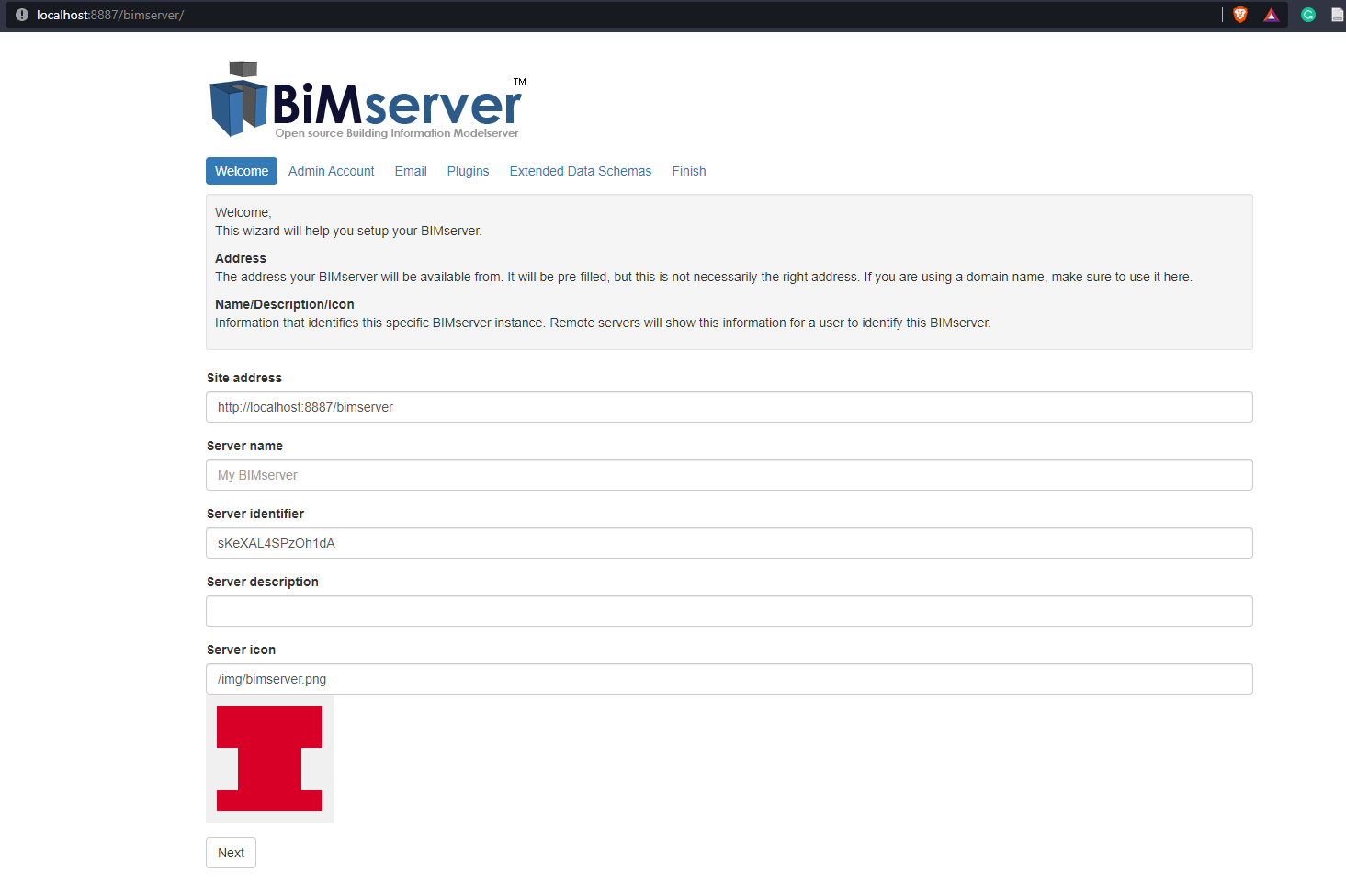Open the Welcome tab
The image size is (1346, 895).
point(242,171)
